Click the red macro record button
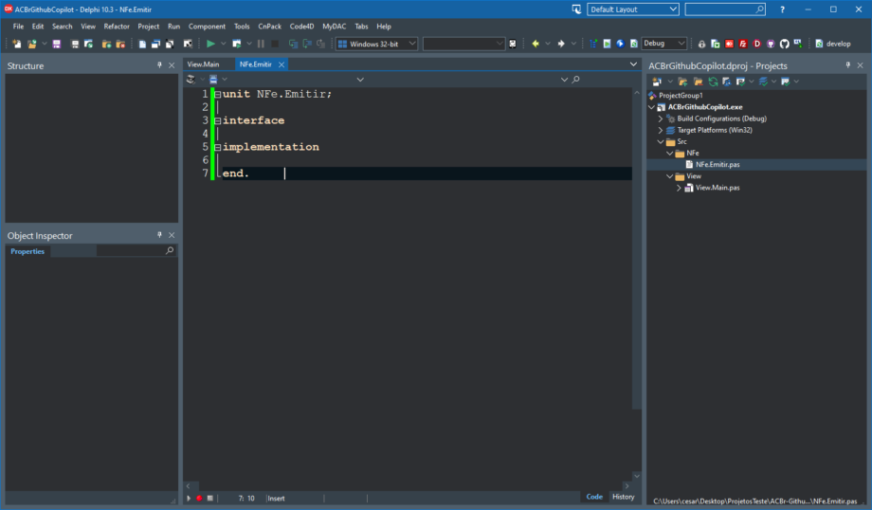Image resolution: width=872 pixels, height=510 pixels. tap(199, 499)
